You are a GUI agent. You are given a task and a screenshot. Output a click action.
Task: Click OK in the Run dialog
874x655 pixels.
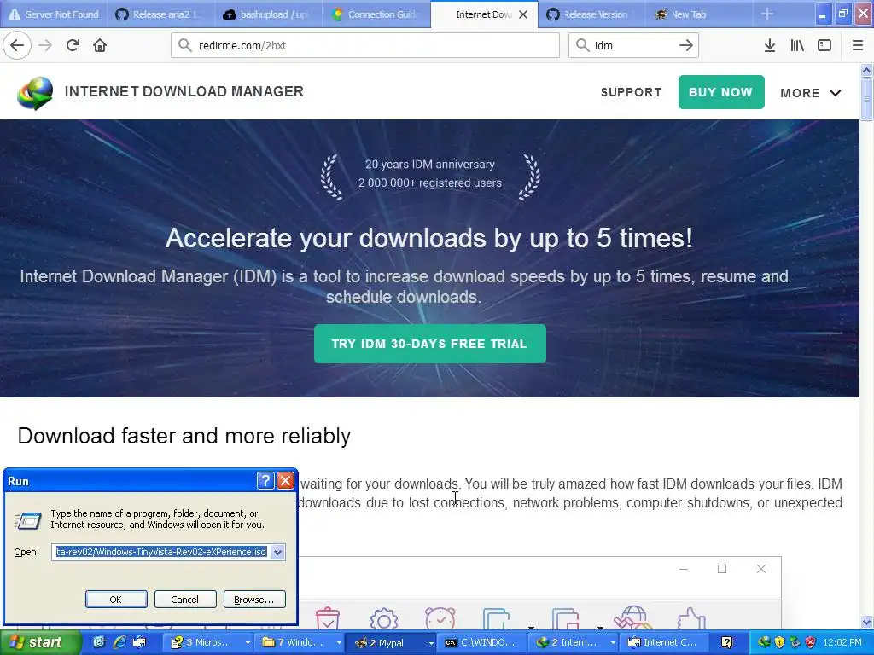116,600
